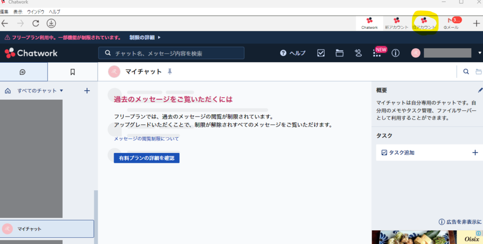
Task: Expand the account dropdown arrow in the header
Action: 480,53
